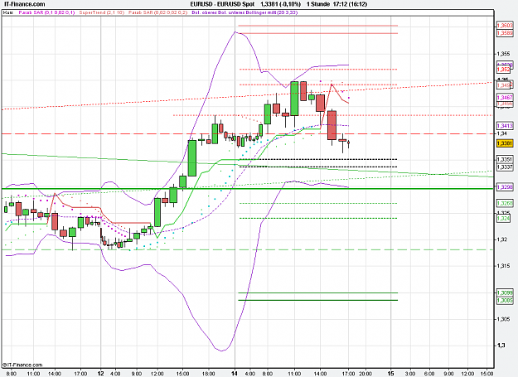This screenshot has width=518, height=377.
Task: Click the Parab SAR (0,1 0,02 0,1) indicator label
Action: coord(46,12)
